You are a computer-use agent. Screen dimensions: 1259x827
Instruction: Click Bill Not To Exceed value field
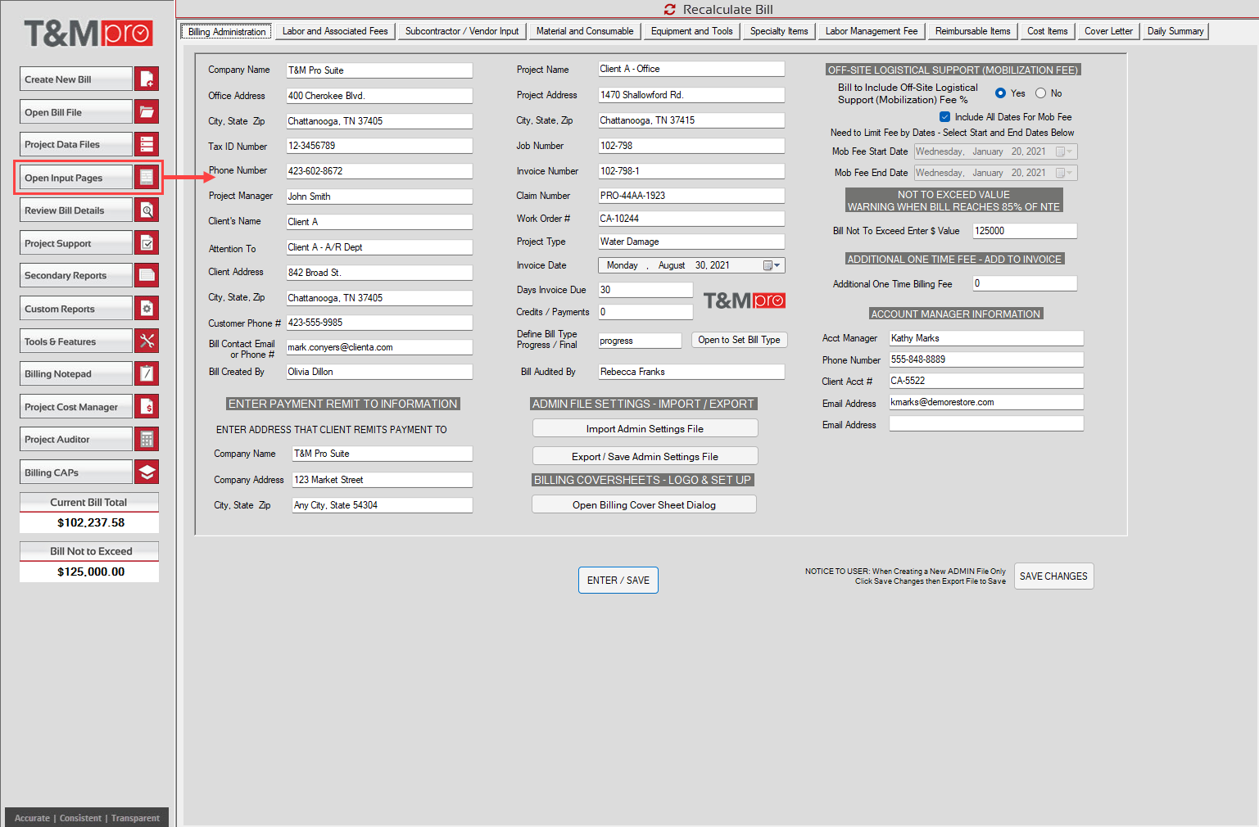[x=1025, y=231]
